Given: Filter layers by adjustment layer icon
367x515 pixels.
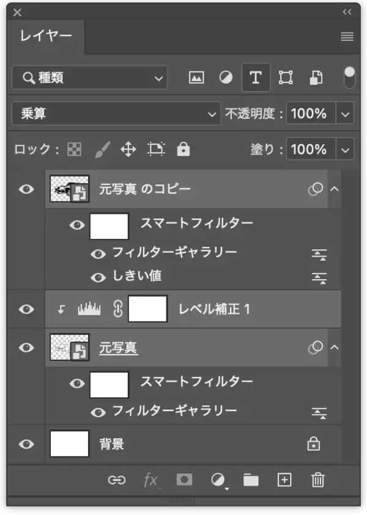Looking at the screenshot, I should (226, 78).
